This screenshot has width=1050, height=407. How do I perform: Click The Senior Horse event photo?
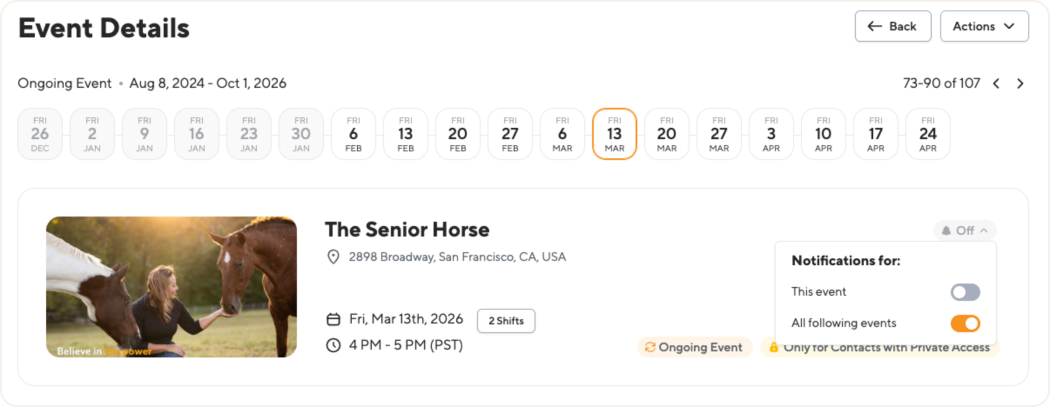click(x=172, y=287)
